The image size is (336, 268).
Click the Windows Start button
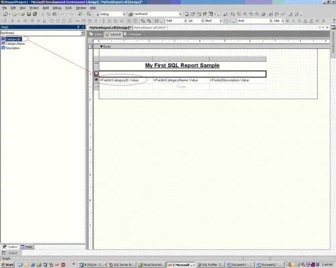pyautogui.click(x=7, y=265)
